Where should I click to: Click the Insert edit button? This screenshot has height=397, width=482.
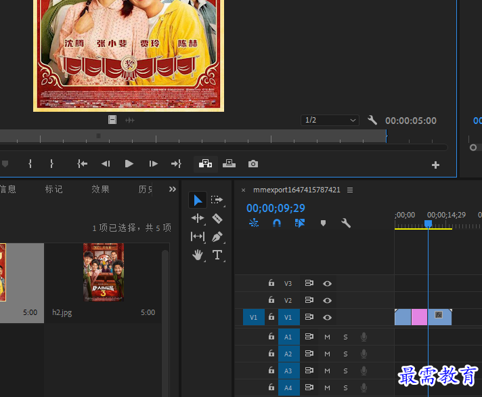pos(205,164)
